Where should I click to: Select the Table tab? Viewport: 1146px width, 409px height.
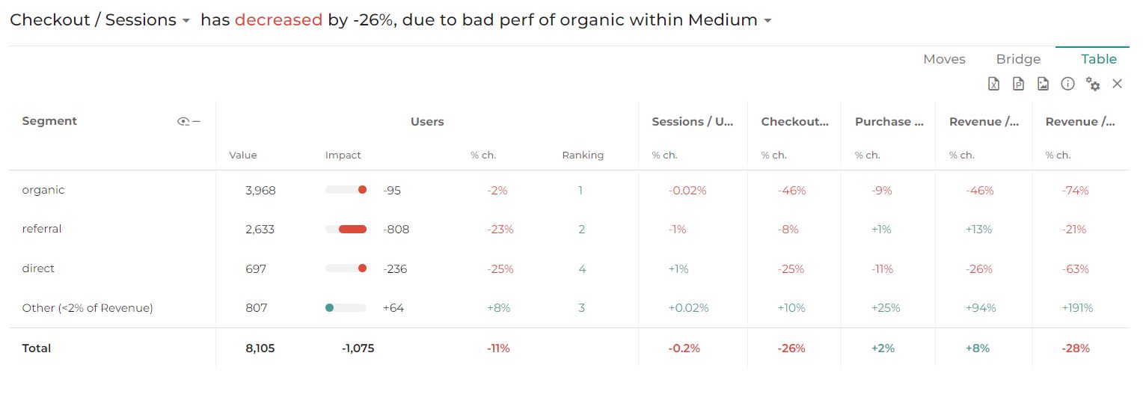(1098, 59)
